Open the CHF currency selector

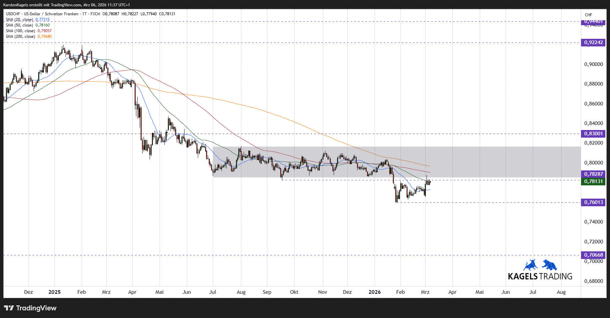[x=588, y=15]
